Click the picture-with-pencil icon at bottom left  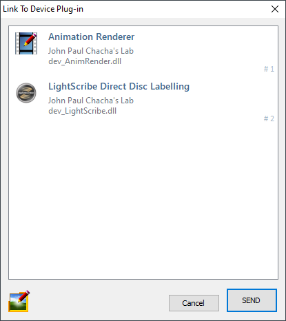tap(19, 301)
